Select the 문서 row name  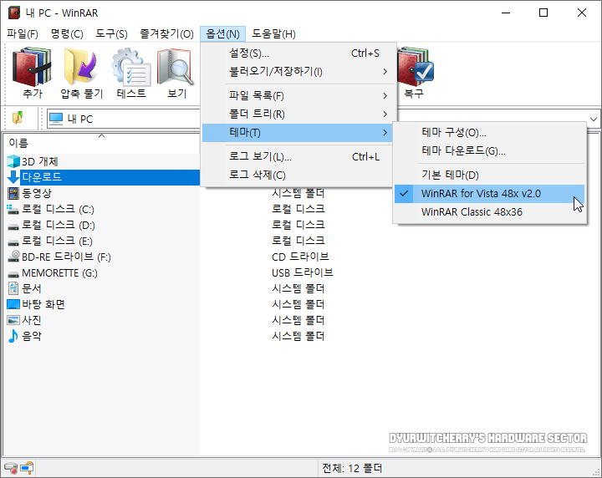pyautogui.click(x=32, y=288)
